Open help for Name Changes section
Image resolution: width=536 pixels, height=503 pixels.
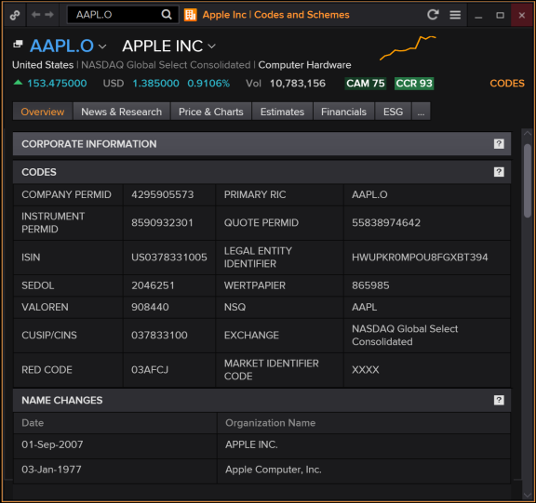(x=499, y=400)
